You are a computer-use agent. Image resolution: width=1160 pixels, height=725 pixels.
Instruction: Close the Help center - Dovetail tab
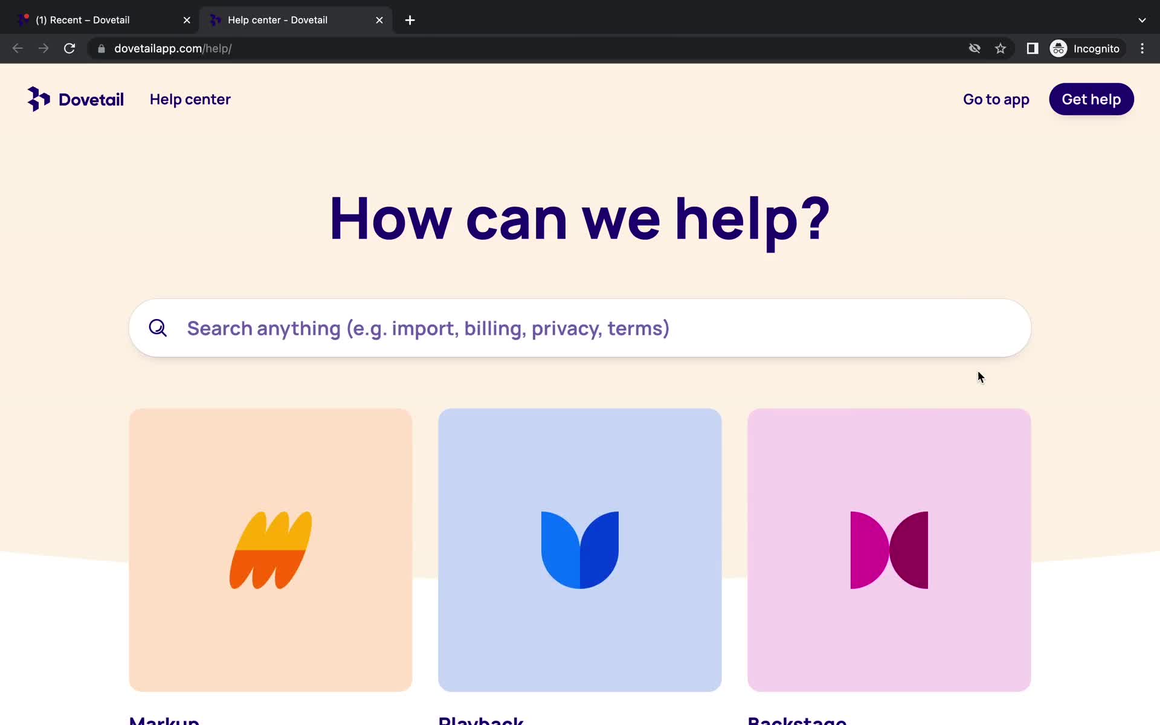point(379,20)
